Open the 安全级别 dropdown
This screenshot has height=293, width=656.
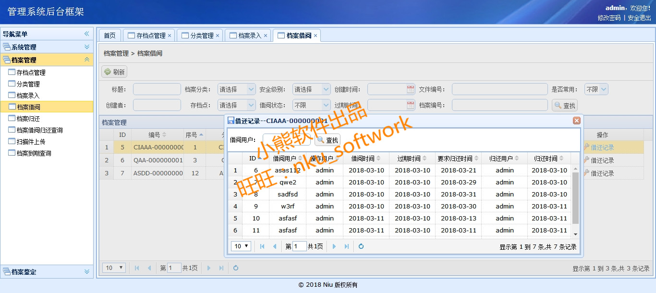(x=326, y=89)
